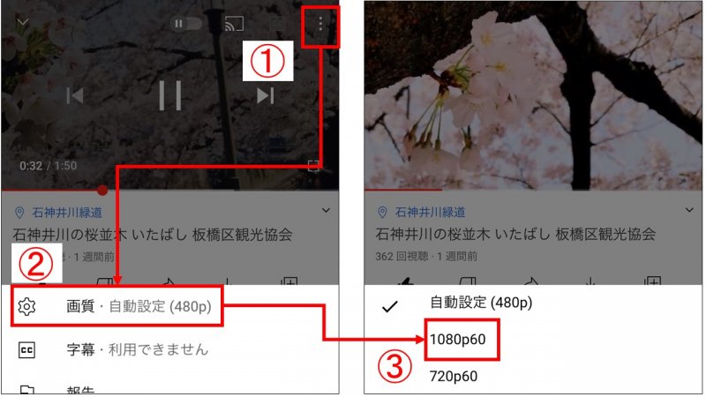Open the captions button in player top bar
706x397 pixels.
click(x=277, y=24)
